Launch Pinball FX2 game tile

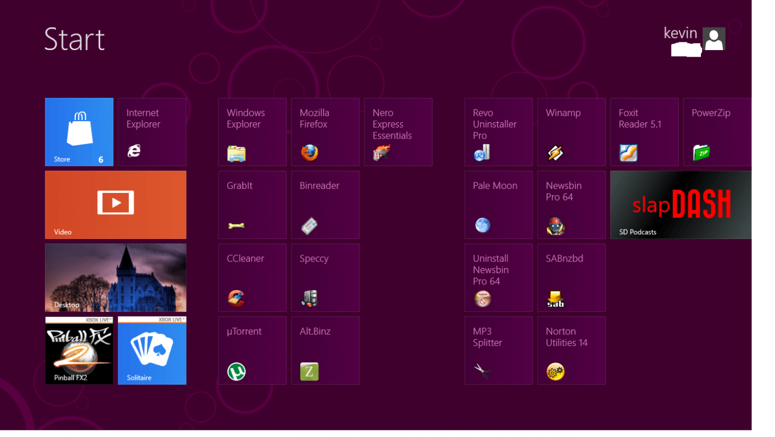79,350
